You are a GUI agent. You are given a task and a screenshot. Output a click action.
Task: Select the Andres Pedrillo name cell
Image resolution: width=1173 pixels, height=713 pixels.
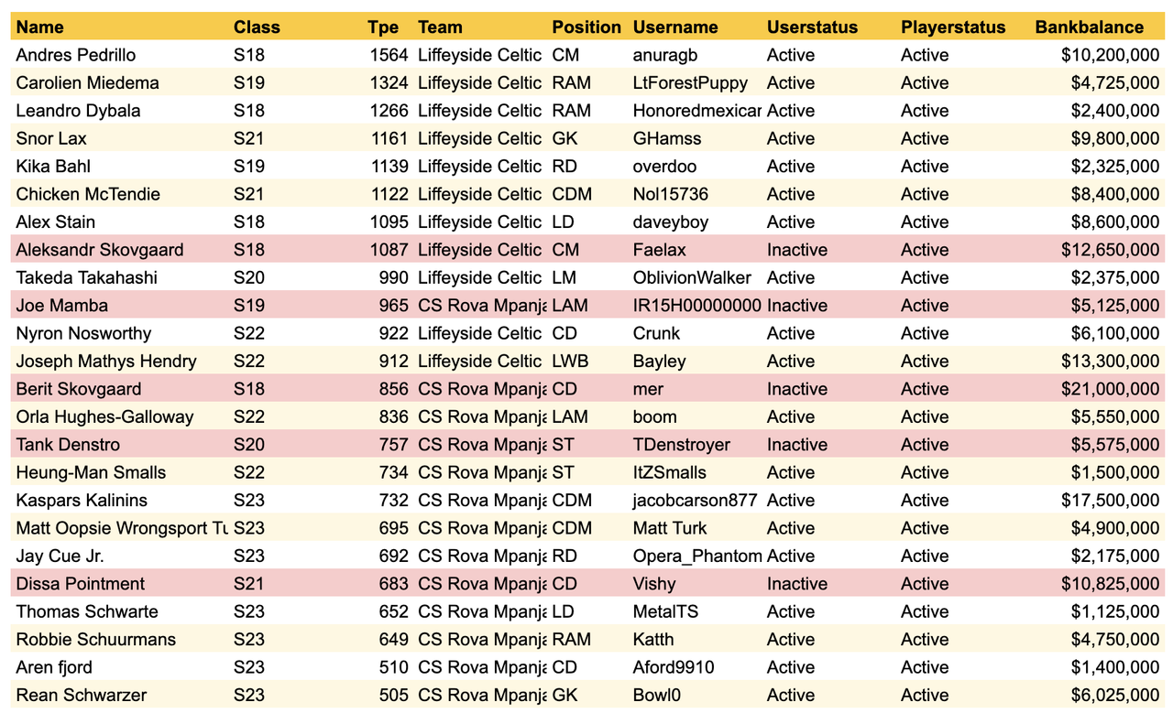(x=75, y=55)
